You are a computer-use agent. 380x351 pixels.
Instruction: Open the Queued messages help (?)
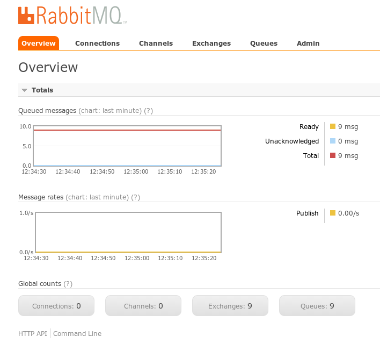pyautogui.click(x=148, y=111)
